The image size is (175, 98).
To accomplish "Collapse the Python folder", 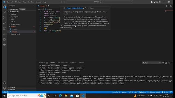I will [13, 27].
